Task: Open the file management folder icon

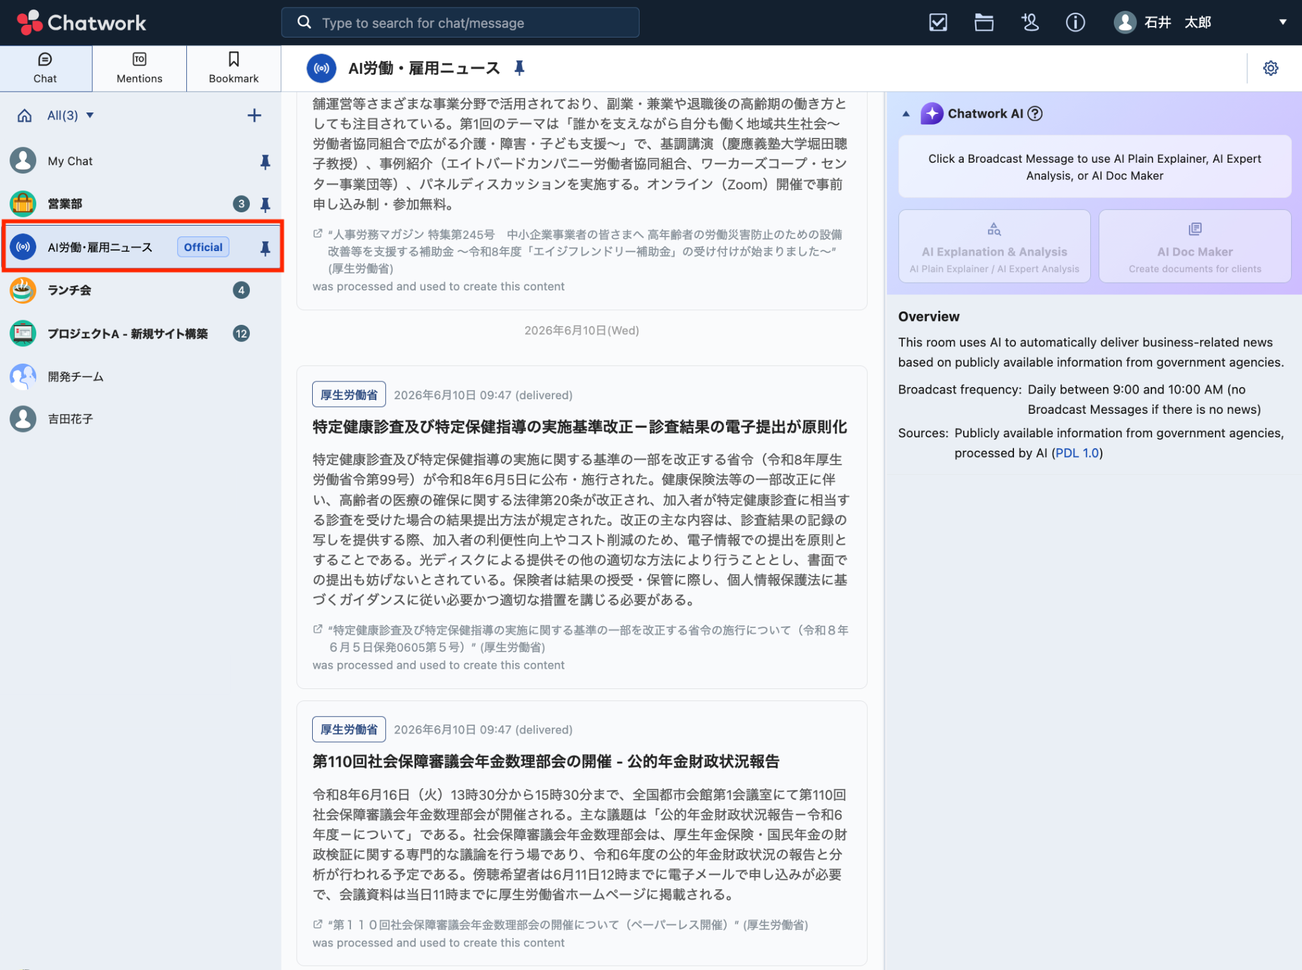Action: pos(983,23)
